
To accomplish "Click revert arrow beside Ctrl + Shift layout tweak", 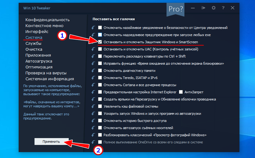I will pos(93,56).
